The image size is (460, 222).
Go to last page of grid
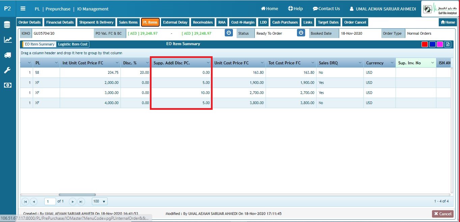point(81,201)
